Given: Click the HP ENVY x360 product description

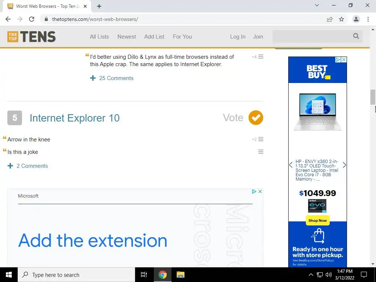Looking at the screenshot, I should pos(317,170).
